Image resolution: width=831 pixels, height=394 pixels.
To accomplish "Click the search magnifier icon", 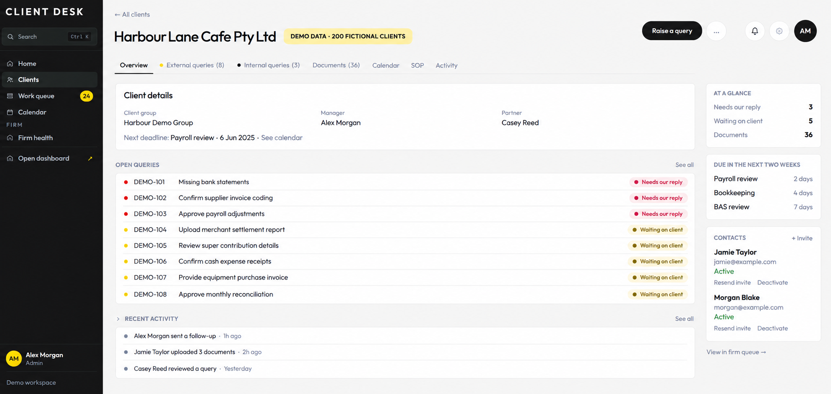I will (10, 36).
